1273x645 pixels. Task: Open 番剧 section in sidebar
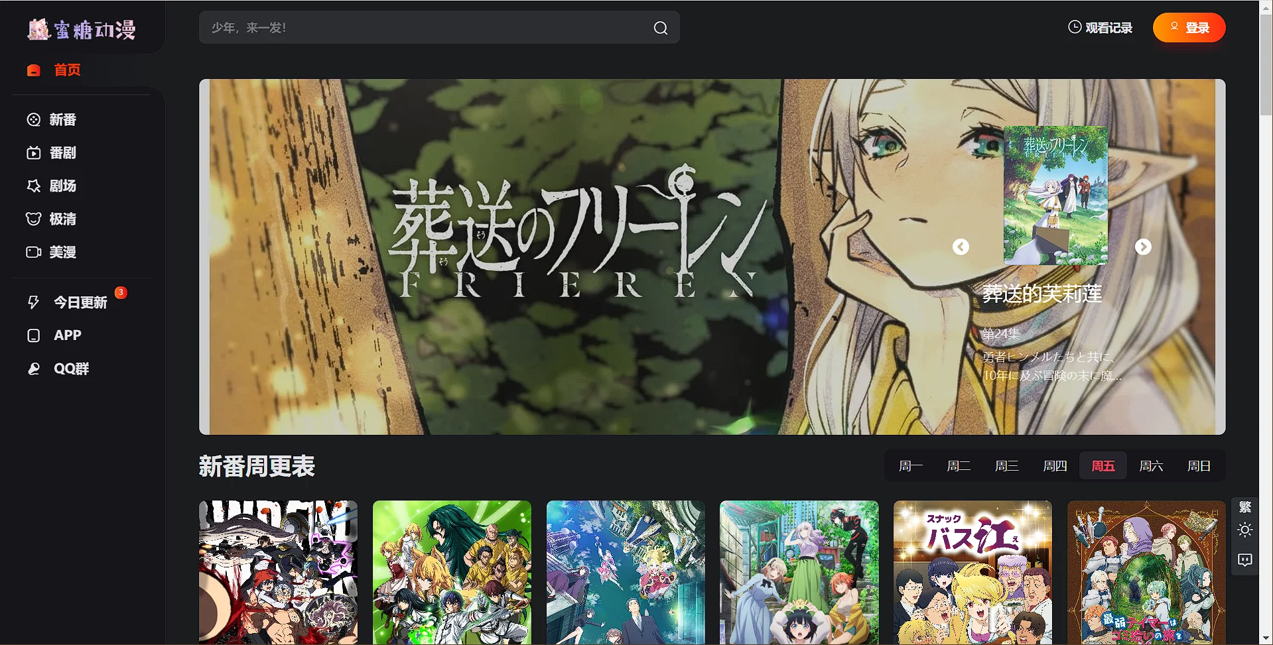62,153
